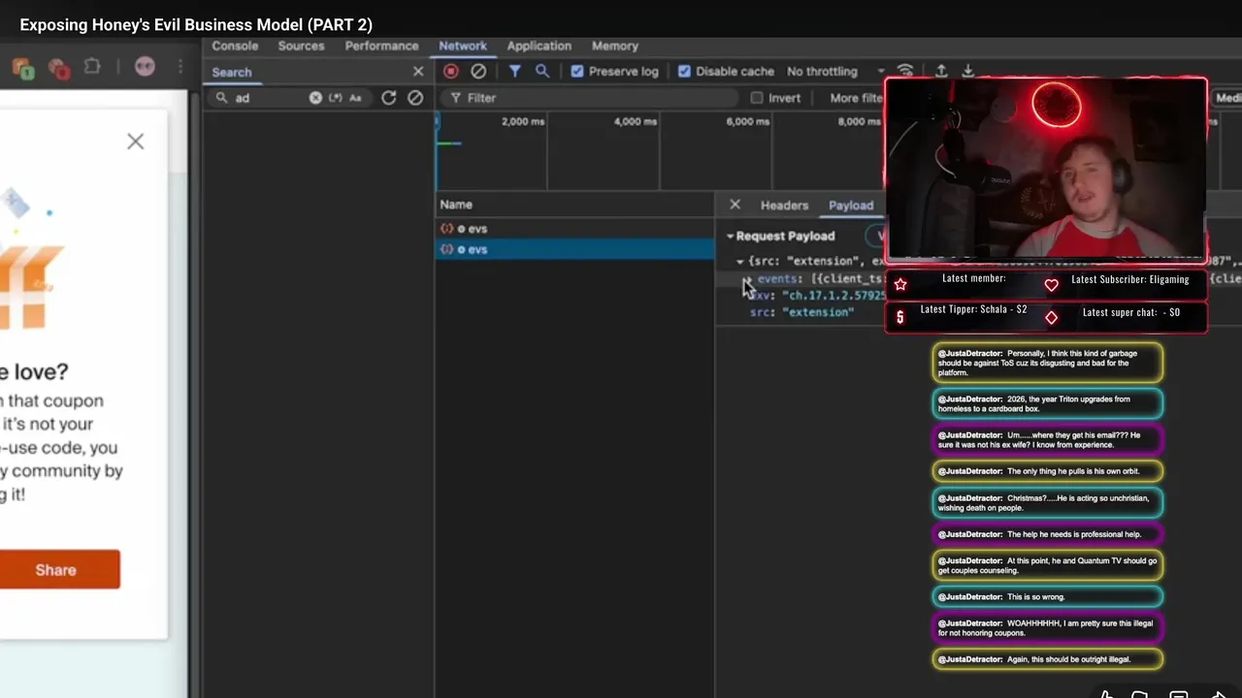Screen dimensions: 1242x698
Task: Close the Search panel
Action: [x=418, y=72]
